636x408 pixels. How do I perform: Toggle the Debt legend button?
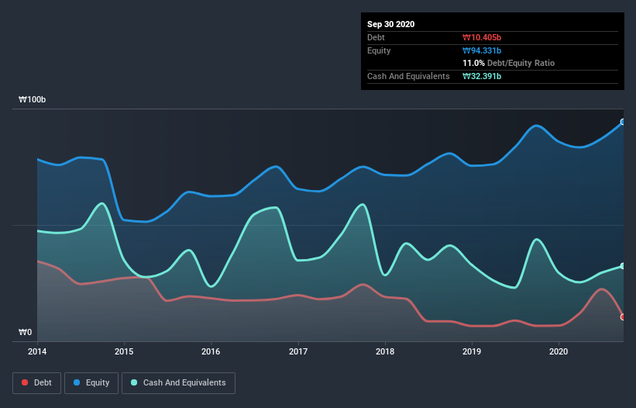(x=37, y=383)
